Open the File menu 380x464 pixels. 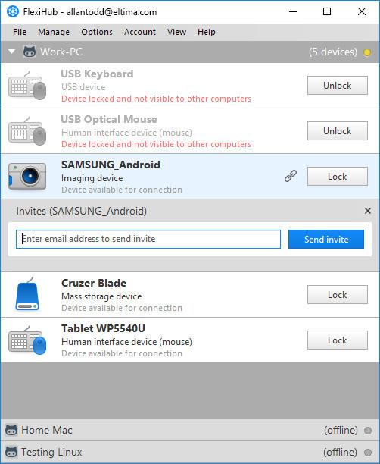coord(20,32)
